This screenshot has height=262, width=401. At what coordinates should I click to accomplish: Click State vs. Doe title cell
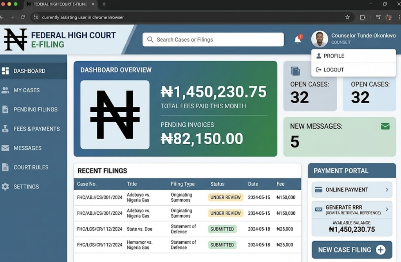pyautogui.click(x=139, y=229)
